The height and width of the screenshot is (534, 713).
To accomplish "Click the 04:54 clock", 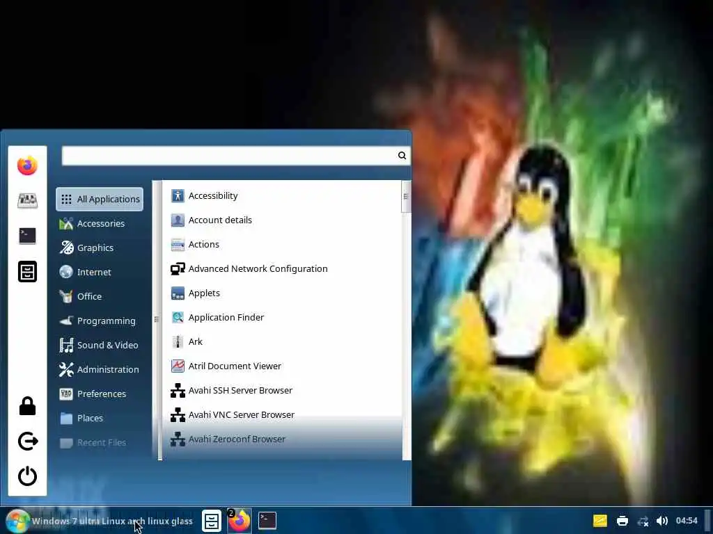I will [687, 521].
